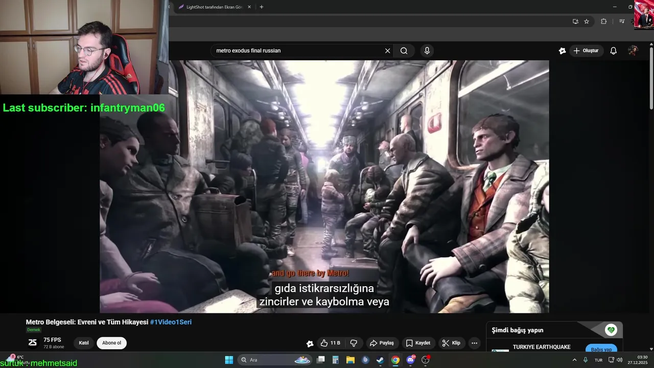Screen dimensions: 654x368
Task: Click the green heart donation icon
Action: [x=611, y=330]
